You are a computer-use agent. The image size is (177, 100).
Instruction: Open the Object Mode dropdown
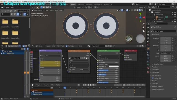click(x=38, y=10)
